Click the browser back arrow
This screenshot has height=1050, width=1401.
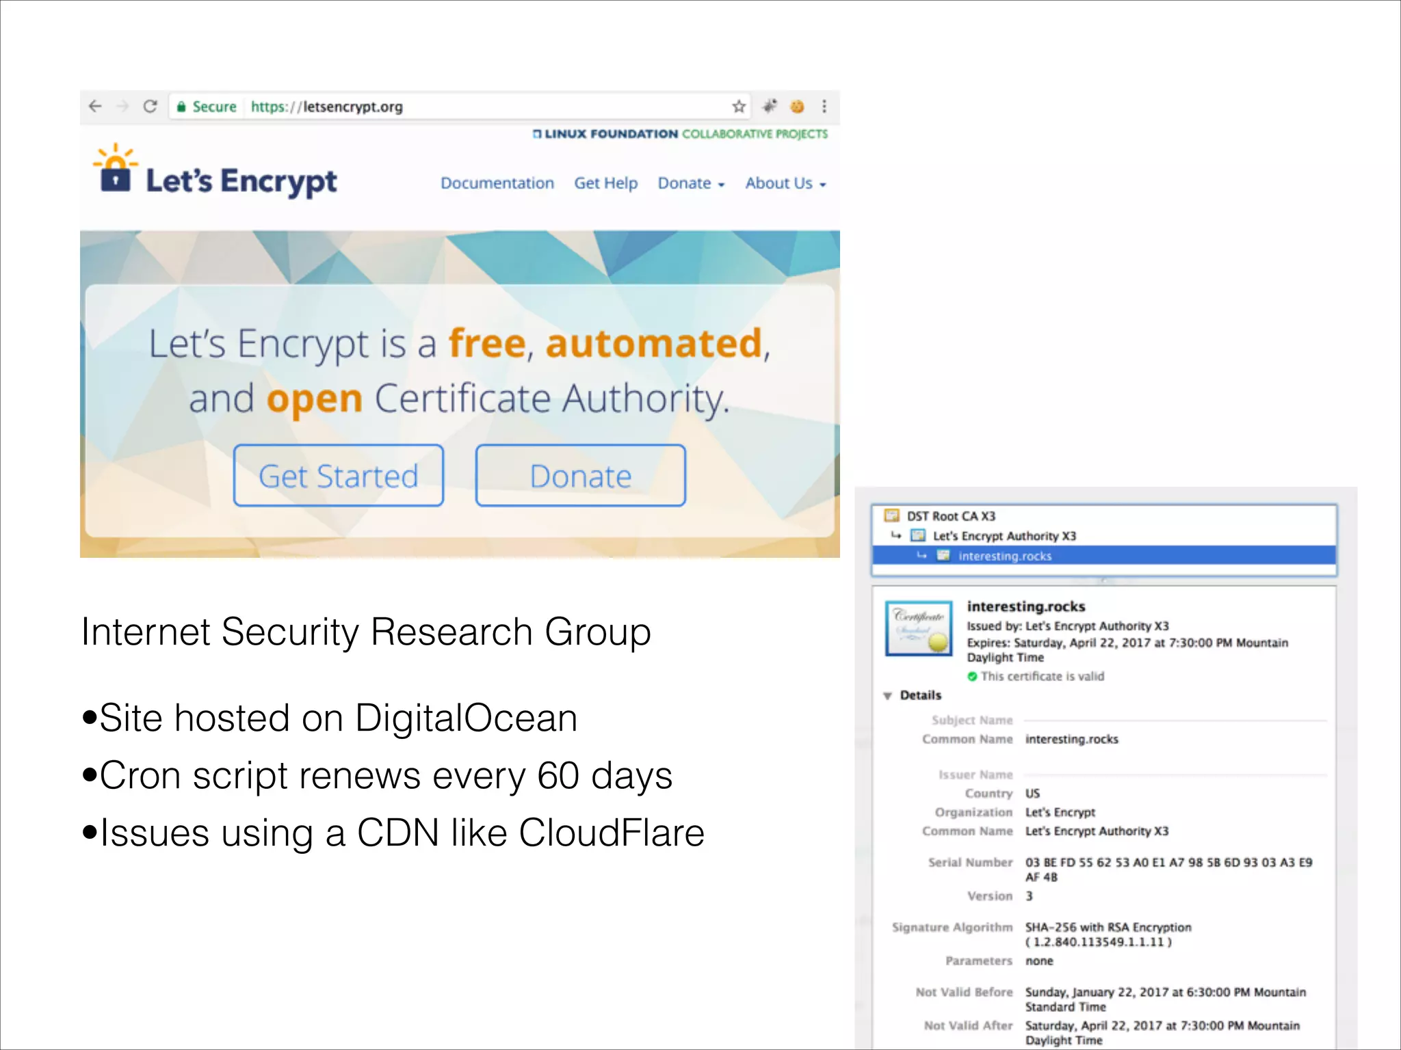pyautogui.click(x=95, y=106)
